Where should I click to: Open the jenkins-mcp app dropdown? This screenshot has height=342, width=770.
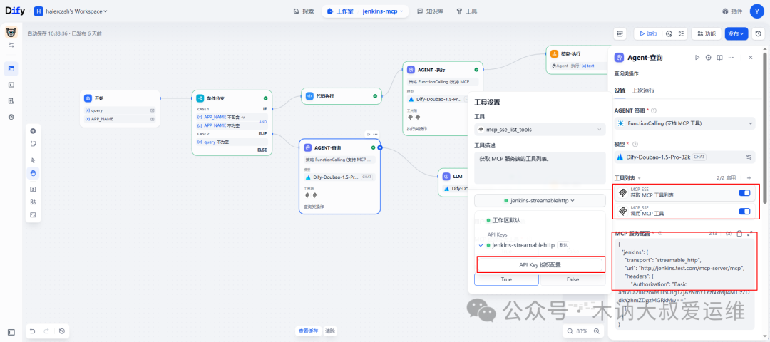pyautogui.click(x=383, y=11)
